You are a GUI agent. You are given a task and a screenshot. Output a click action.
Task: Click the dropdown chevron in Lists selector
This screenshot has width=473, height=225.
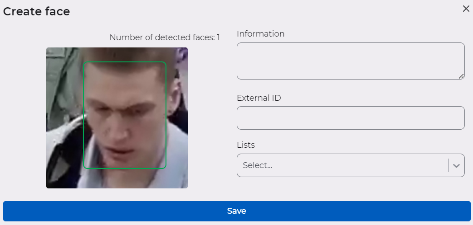click(456, 165)
